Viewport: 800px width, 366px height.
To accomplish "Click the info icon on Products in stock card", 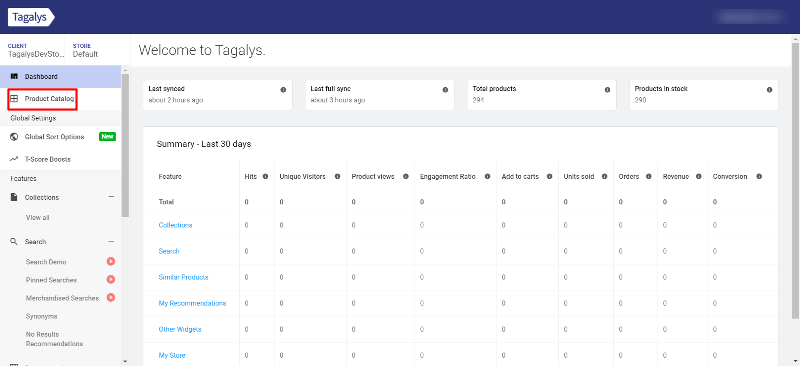I will 769,90.
